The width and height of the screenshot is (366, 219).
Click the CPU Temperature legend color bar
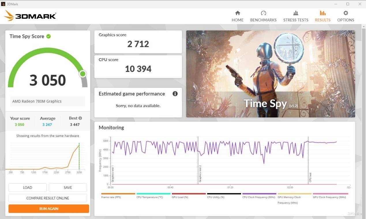pyautogui.click(x=153, y=194)
